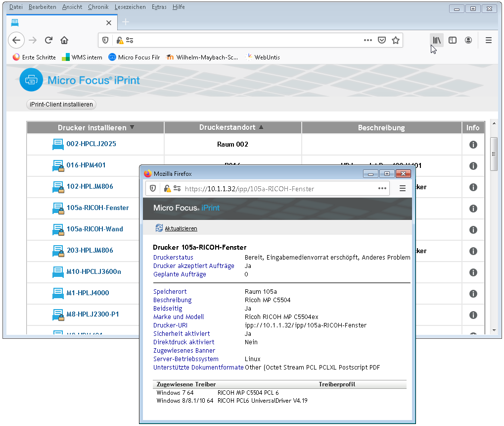
Task: Click locked printer icon beside 105a-RICOH-Wand
Action: tap(58, 229)
